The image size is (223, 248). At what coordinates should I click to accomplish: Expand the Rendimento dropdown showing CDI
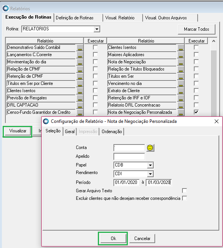[150, 174]
